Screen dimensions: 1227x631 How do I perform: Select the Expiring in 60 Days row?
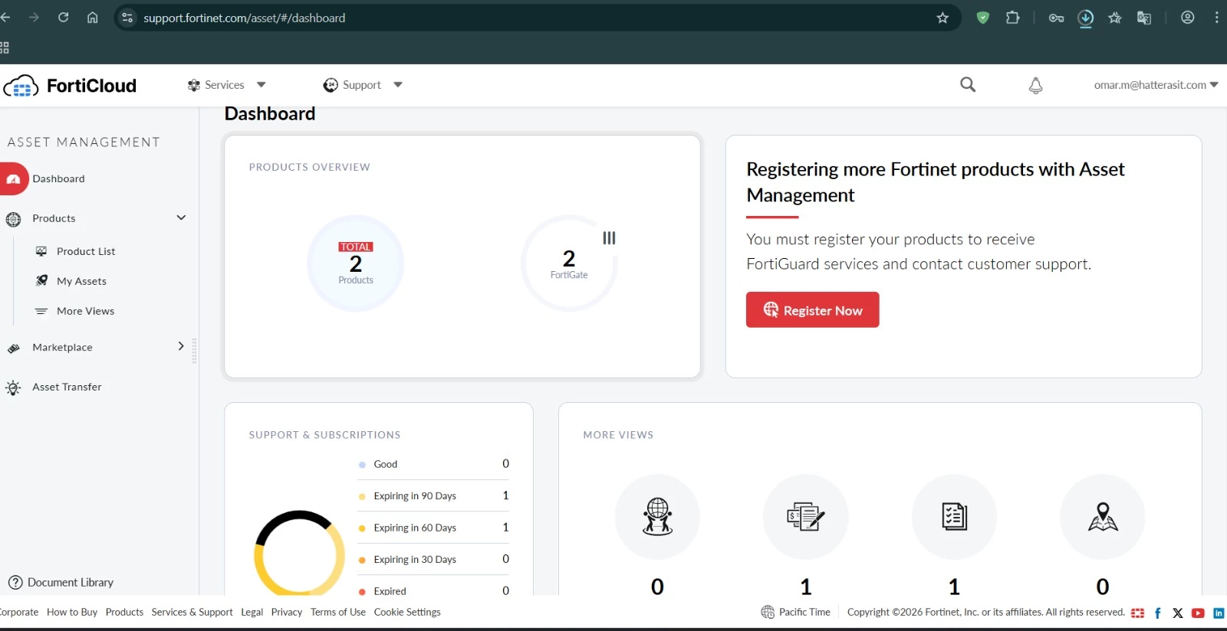coord(433,528)
